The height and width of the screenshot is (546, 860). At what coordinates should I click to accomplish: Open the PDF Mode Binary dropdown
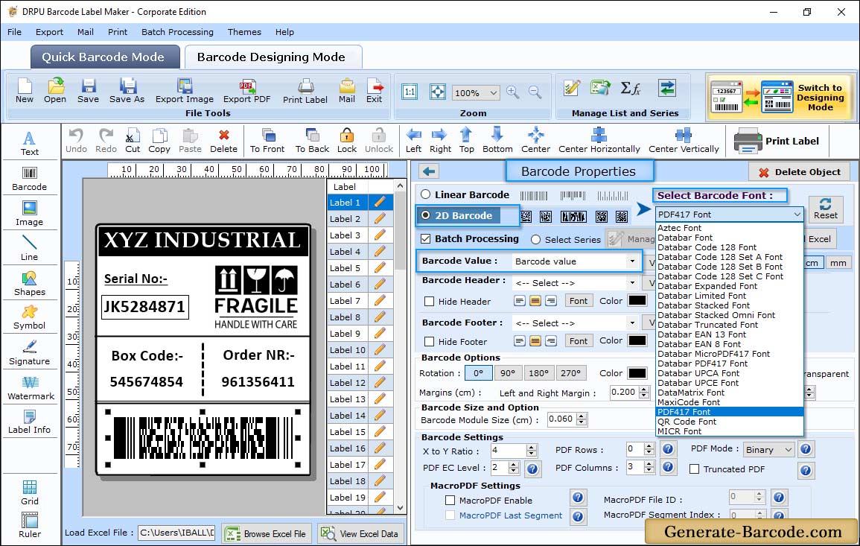point(789,449)
